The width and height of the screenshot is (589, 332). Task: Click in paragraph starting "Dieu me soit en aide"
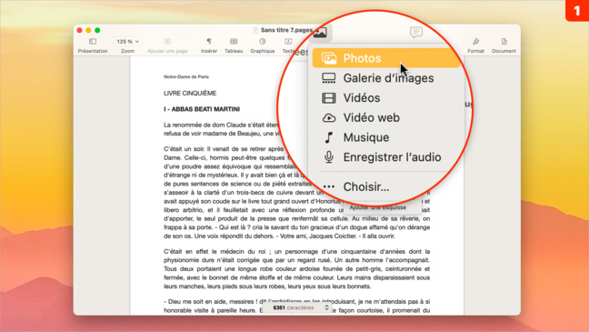pos(296,306)
